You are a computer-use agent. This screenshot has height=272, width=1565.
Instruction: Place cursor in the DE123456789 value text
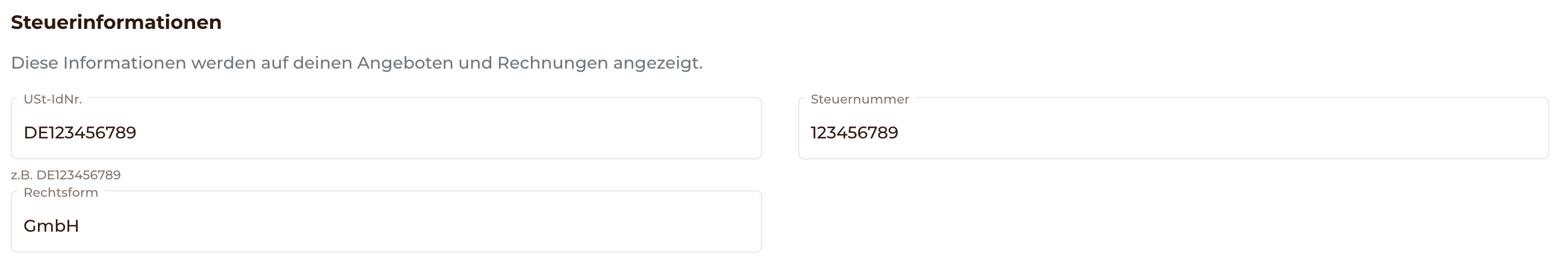[x=79, y=132]
